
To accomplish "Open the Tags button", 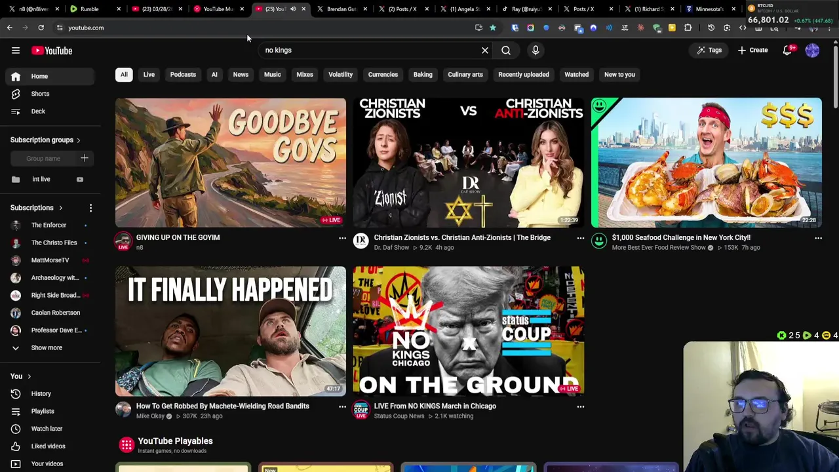I will pos(709,50).
